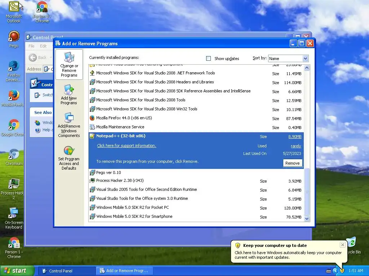Open Change or Remove Programs panel
The image size is (369, 276).
pyautogui.click(x=69, y=64)
